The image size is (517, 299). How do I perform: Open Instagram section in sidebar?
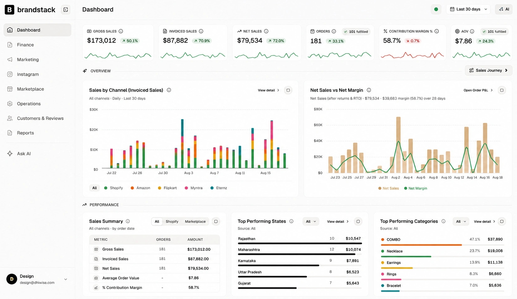click(x=37, y=74)
